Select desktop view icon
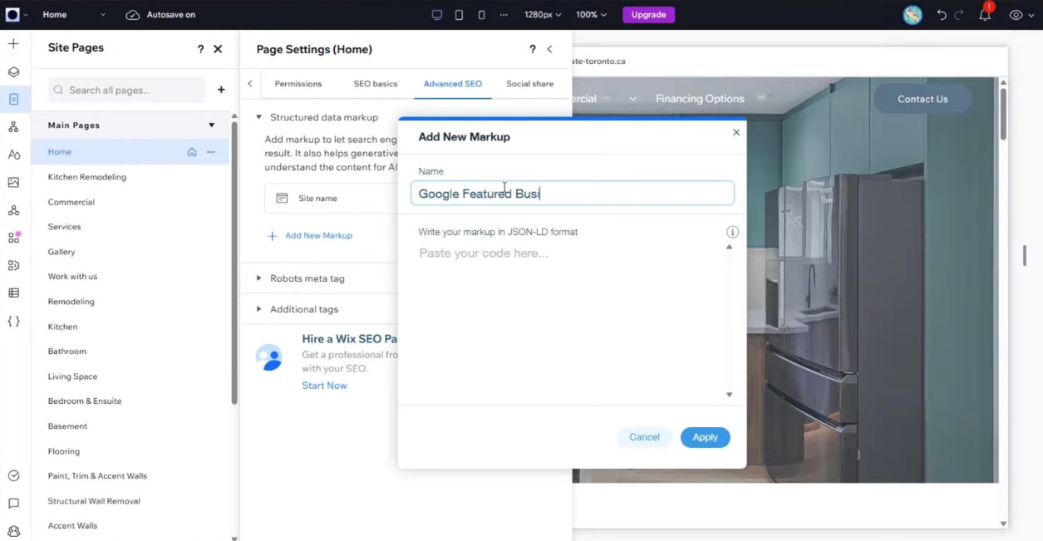Screen dimensions: 1043x541 pos(437,15)
